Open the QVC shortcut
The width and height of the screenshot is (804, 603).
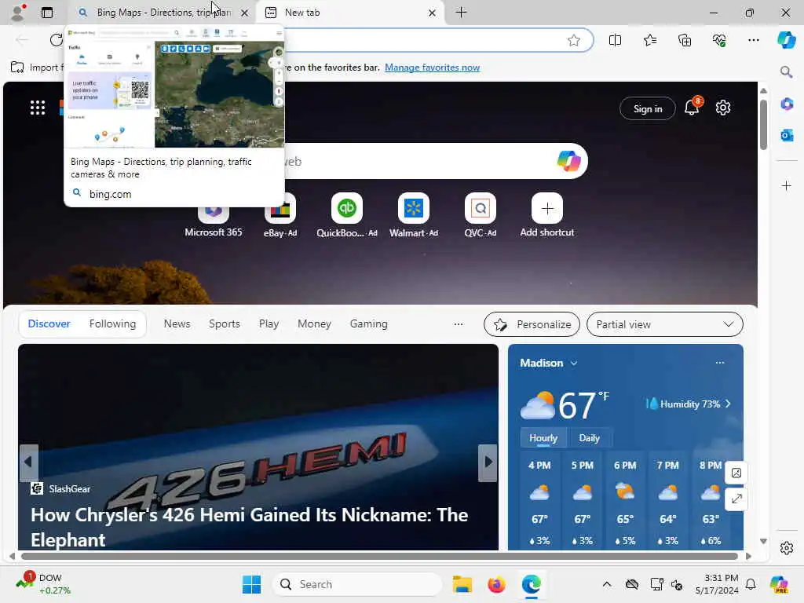pyautogui.click(x=480, y=215)
